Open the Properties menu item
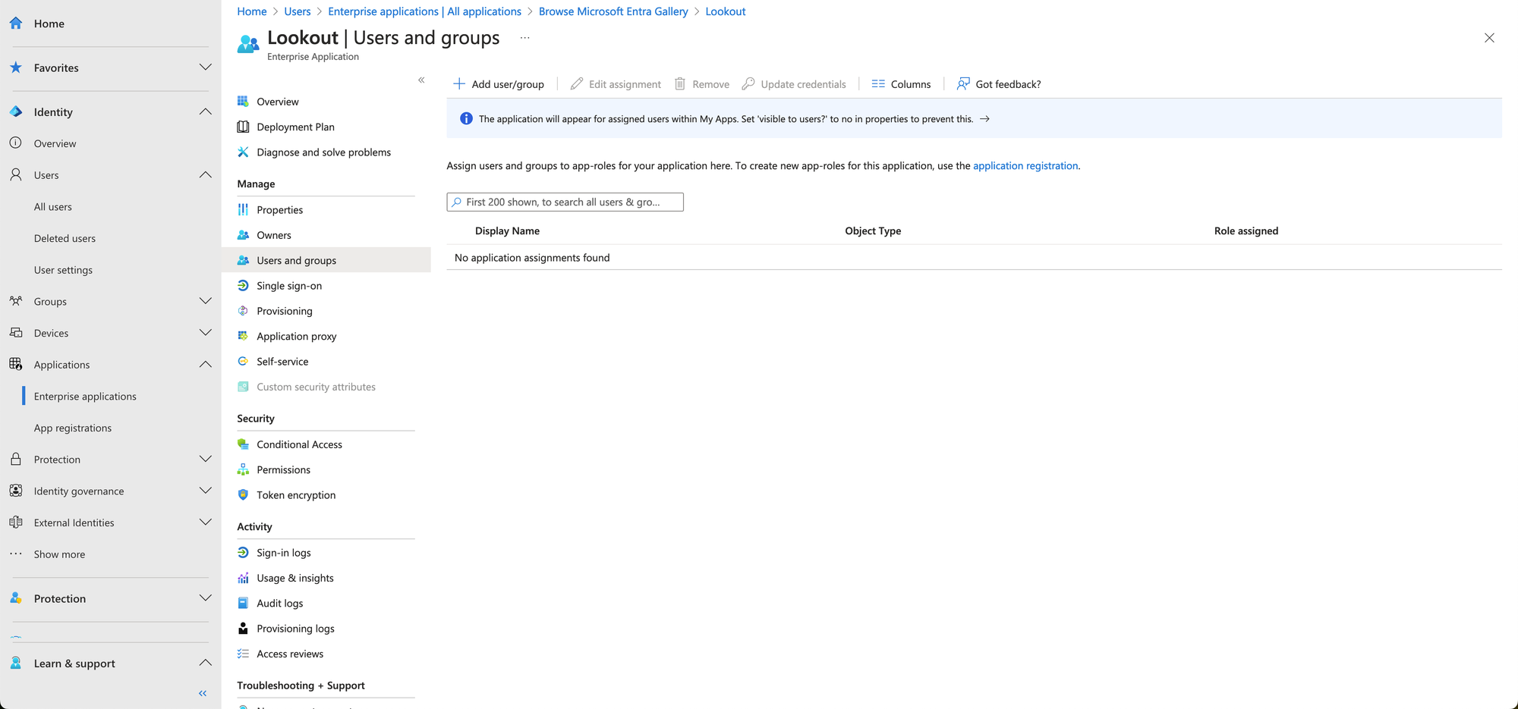Viewport: 1518px width, 709px height. [279, 210]
